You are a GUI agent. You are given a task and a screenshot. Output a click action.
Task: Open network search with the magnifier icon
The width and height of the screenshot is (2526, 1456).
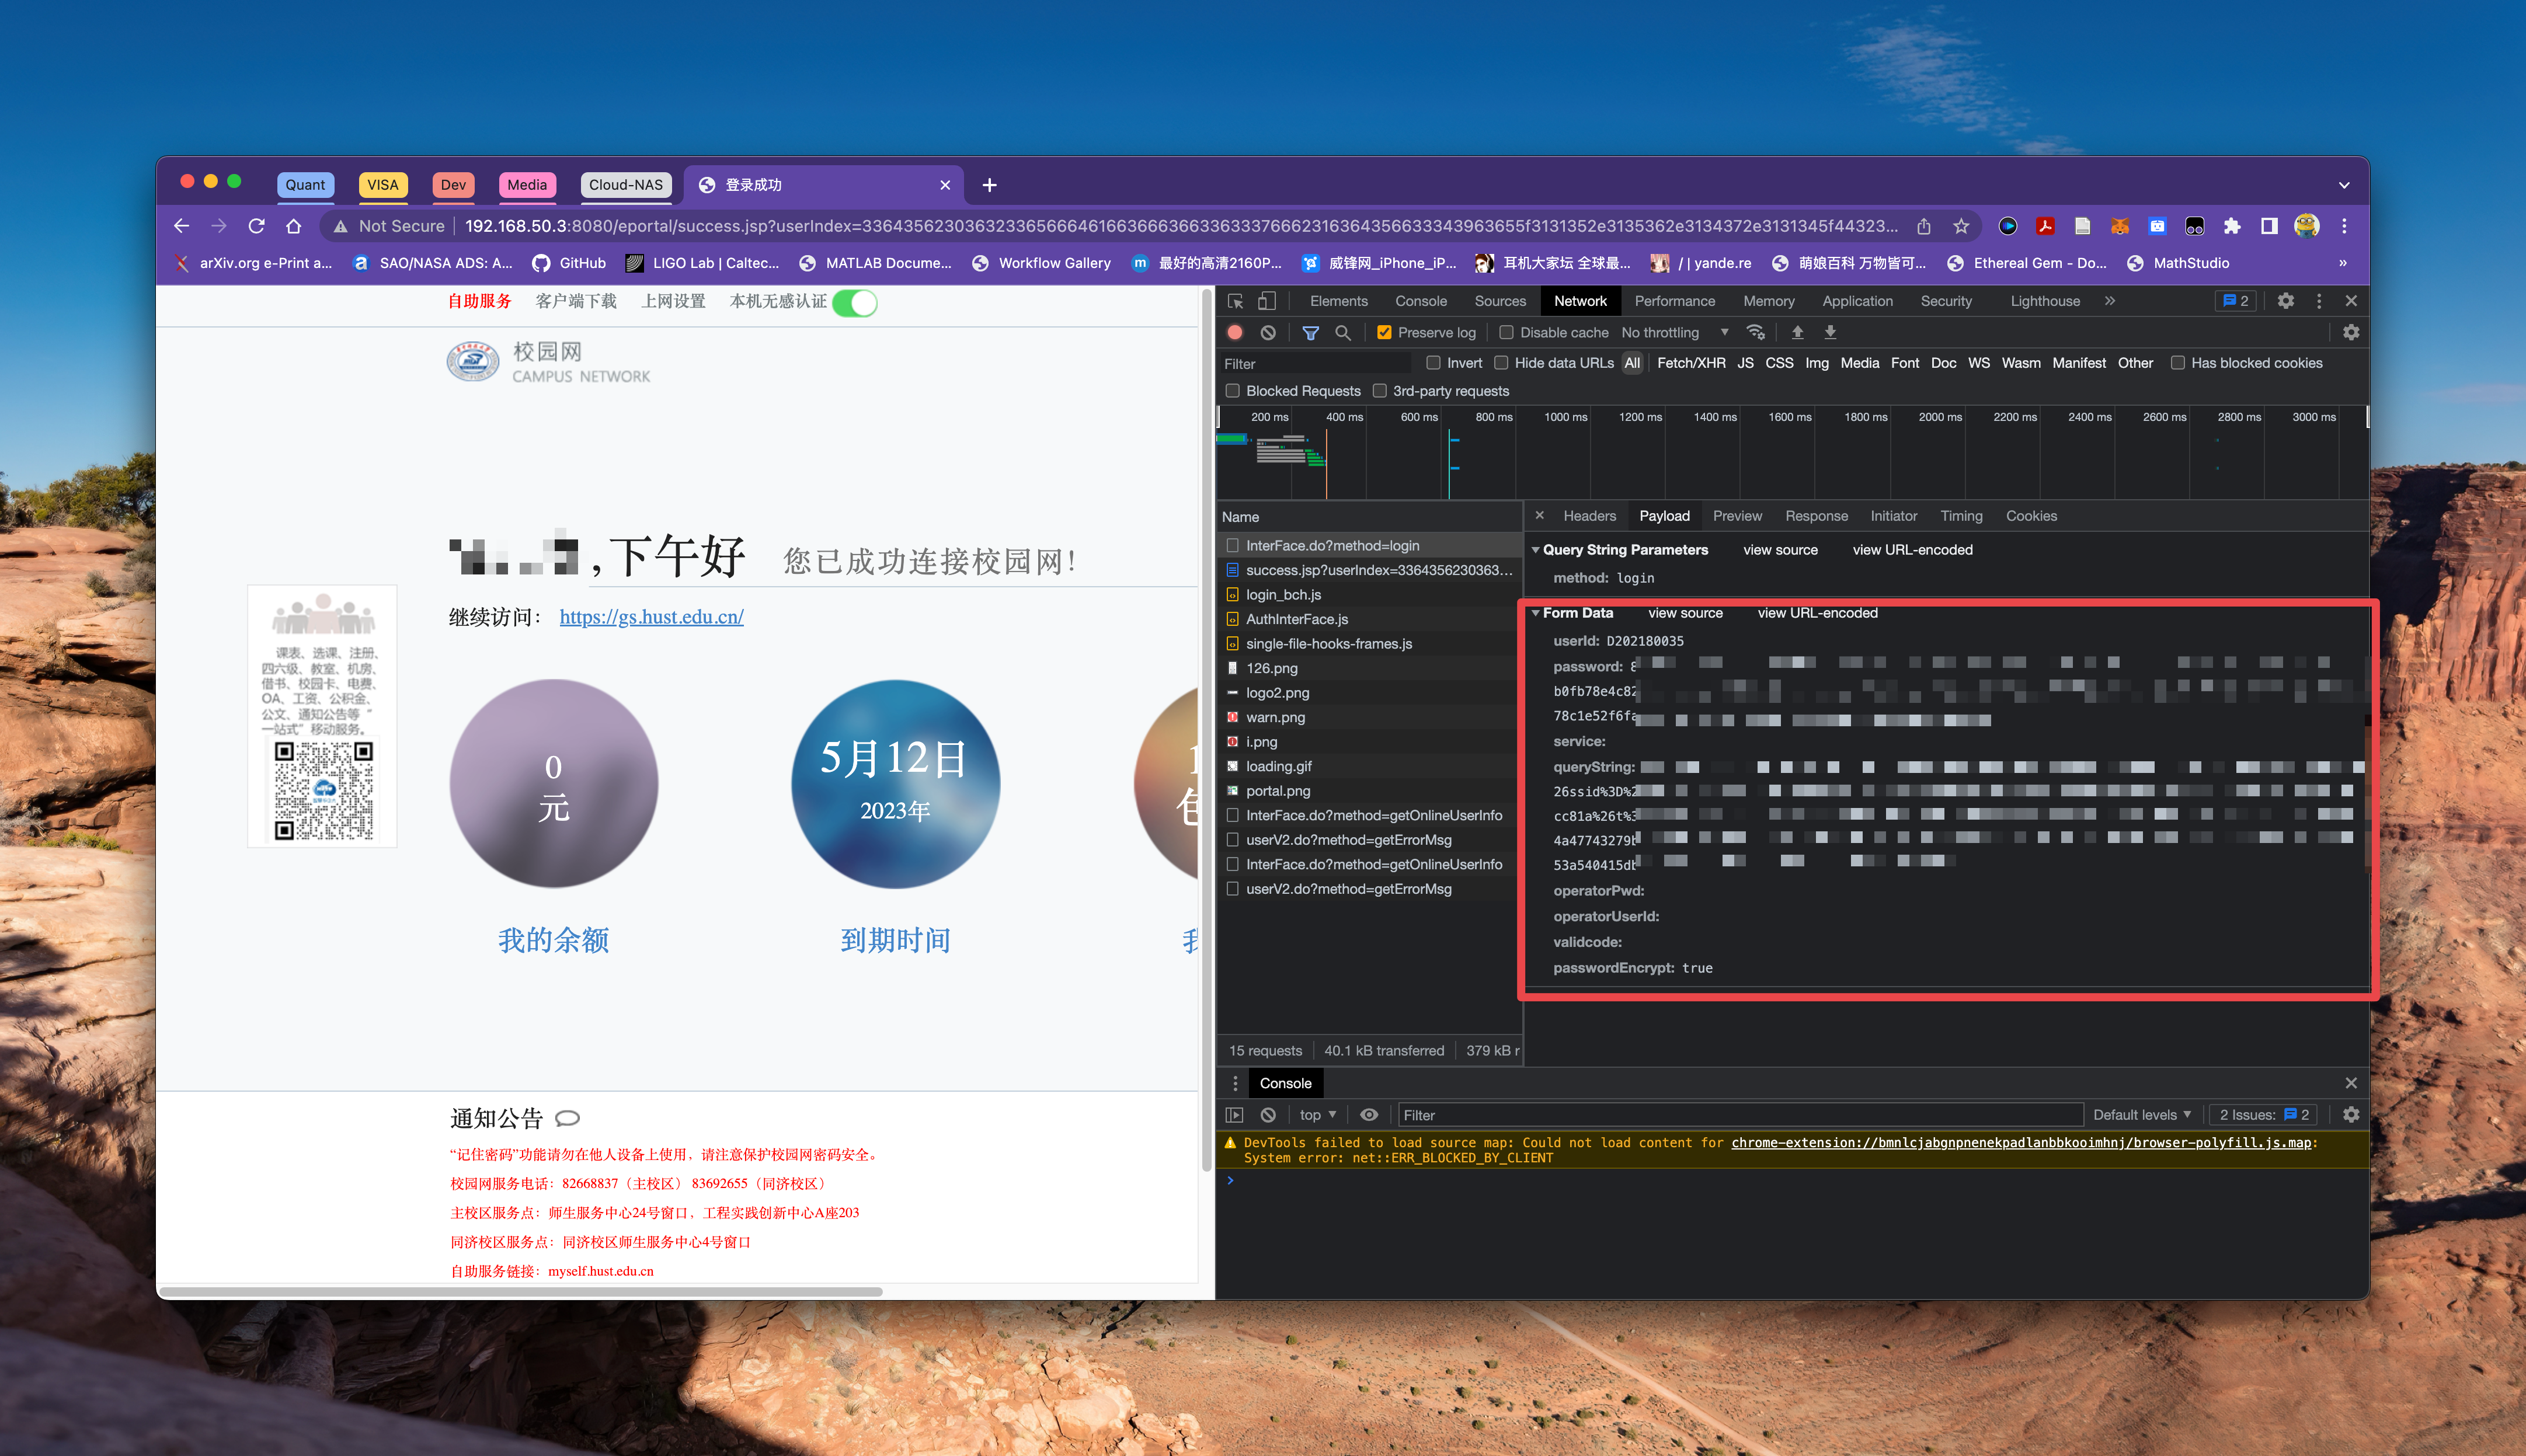(1343, 332)
